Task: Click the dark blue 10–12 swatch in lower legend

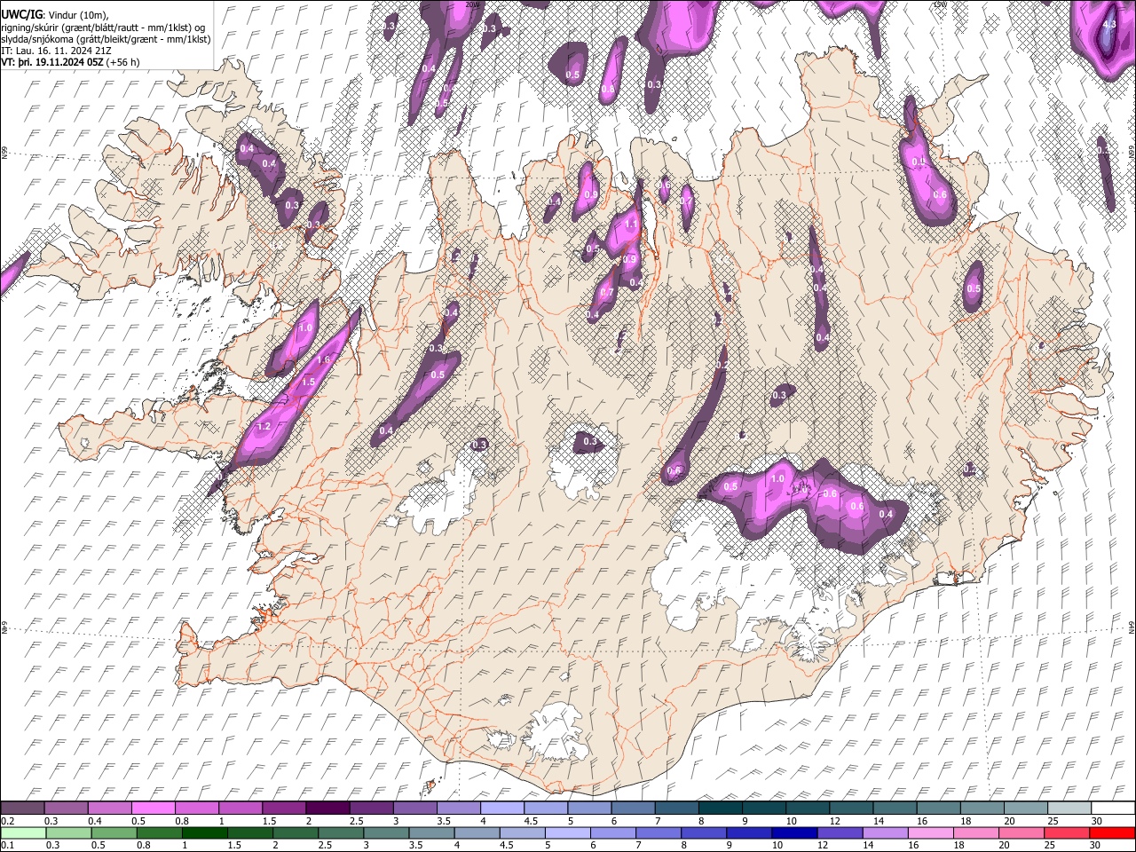Action: point(795,832)
